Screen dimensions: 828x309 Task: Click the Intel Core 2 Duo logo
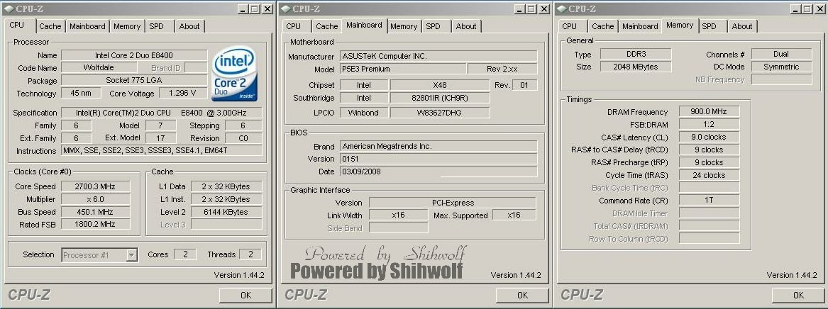pyautogui.click(x=234, y=74)
